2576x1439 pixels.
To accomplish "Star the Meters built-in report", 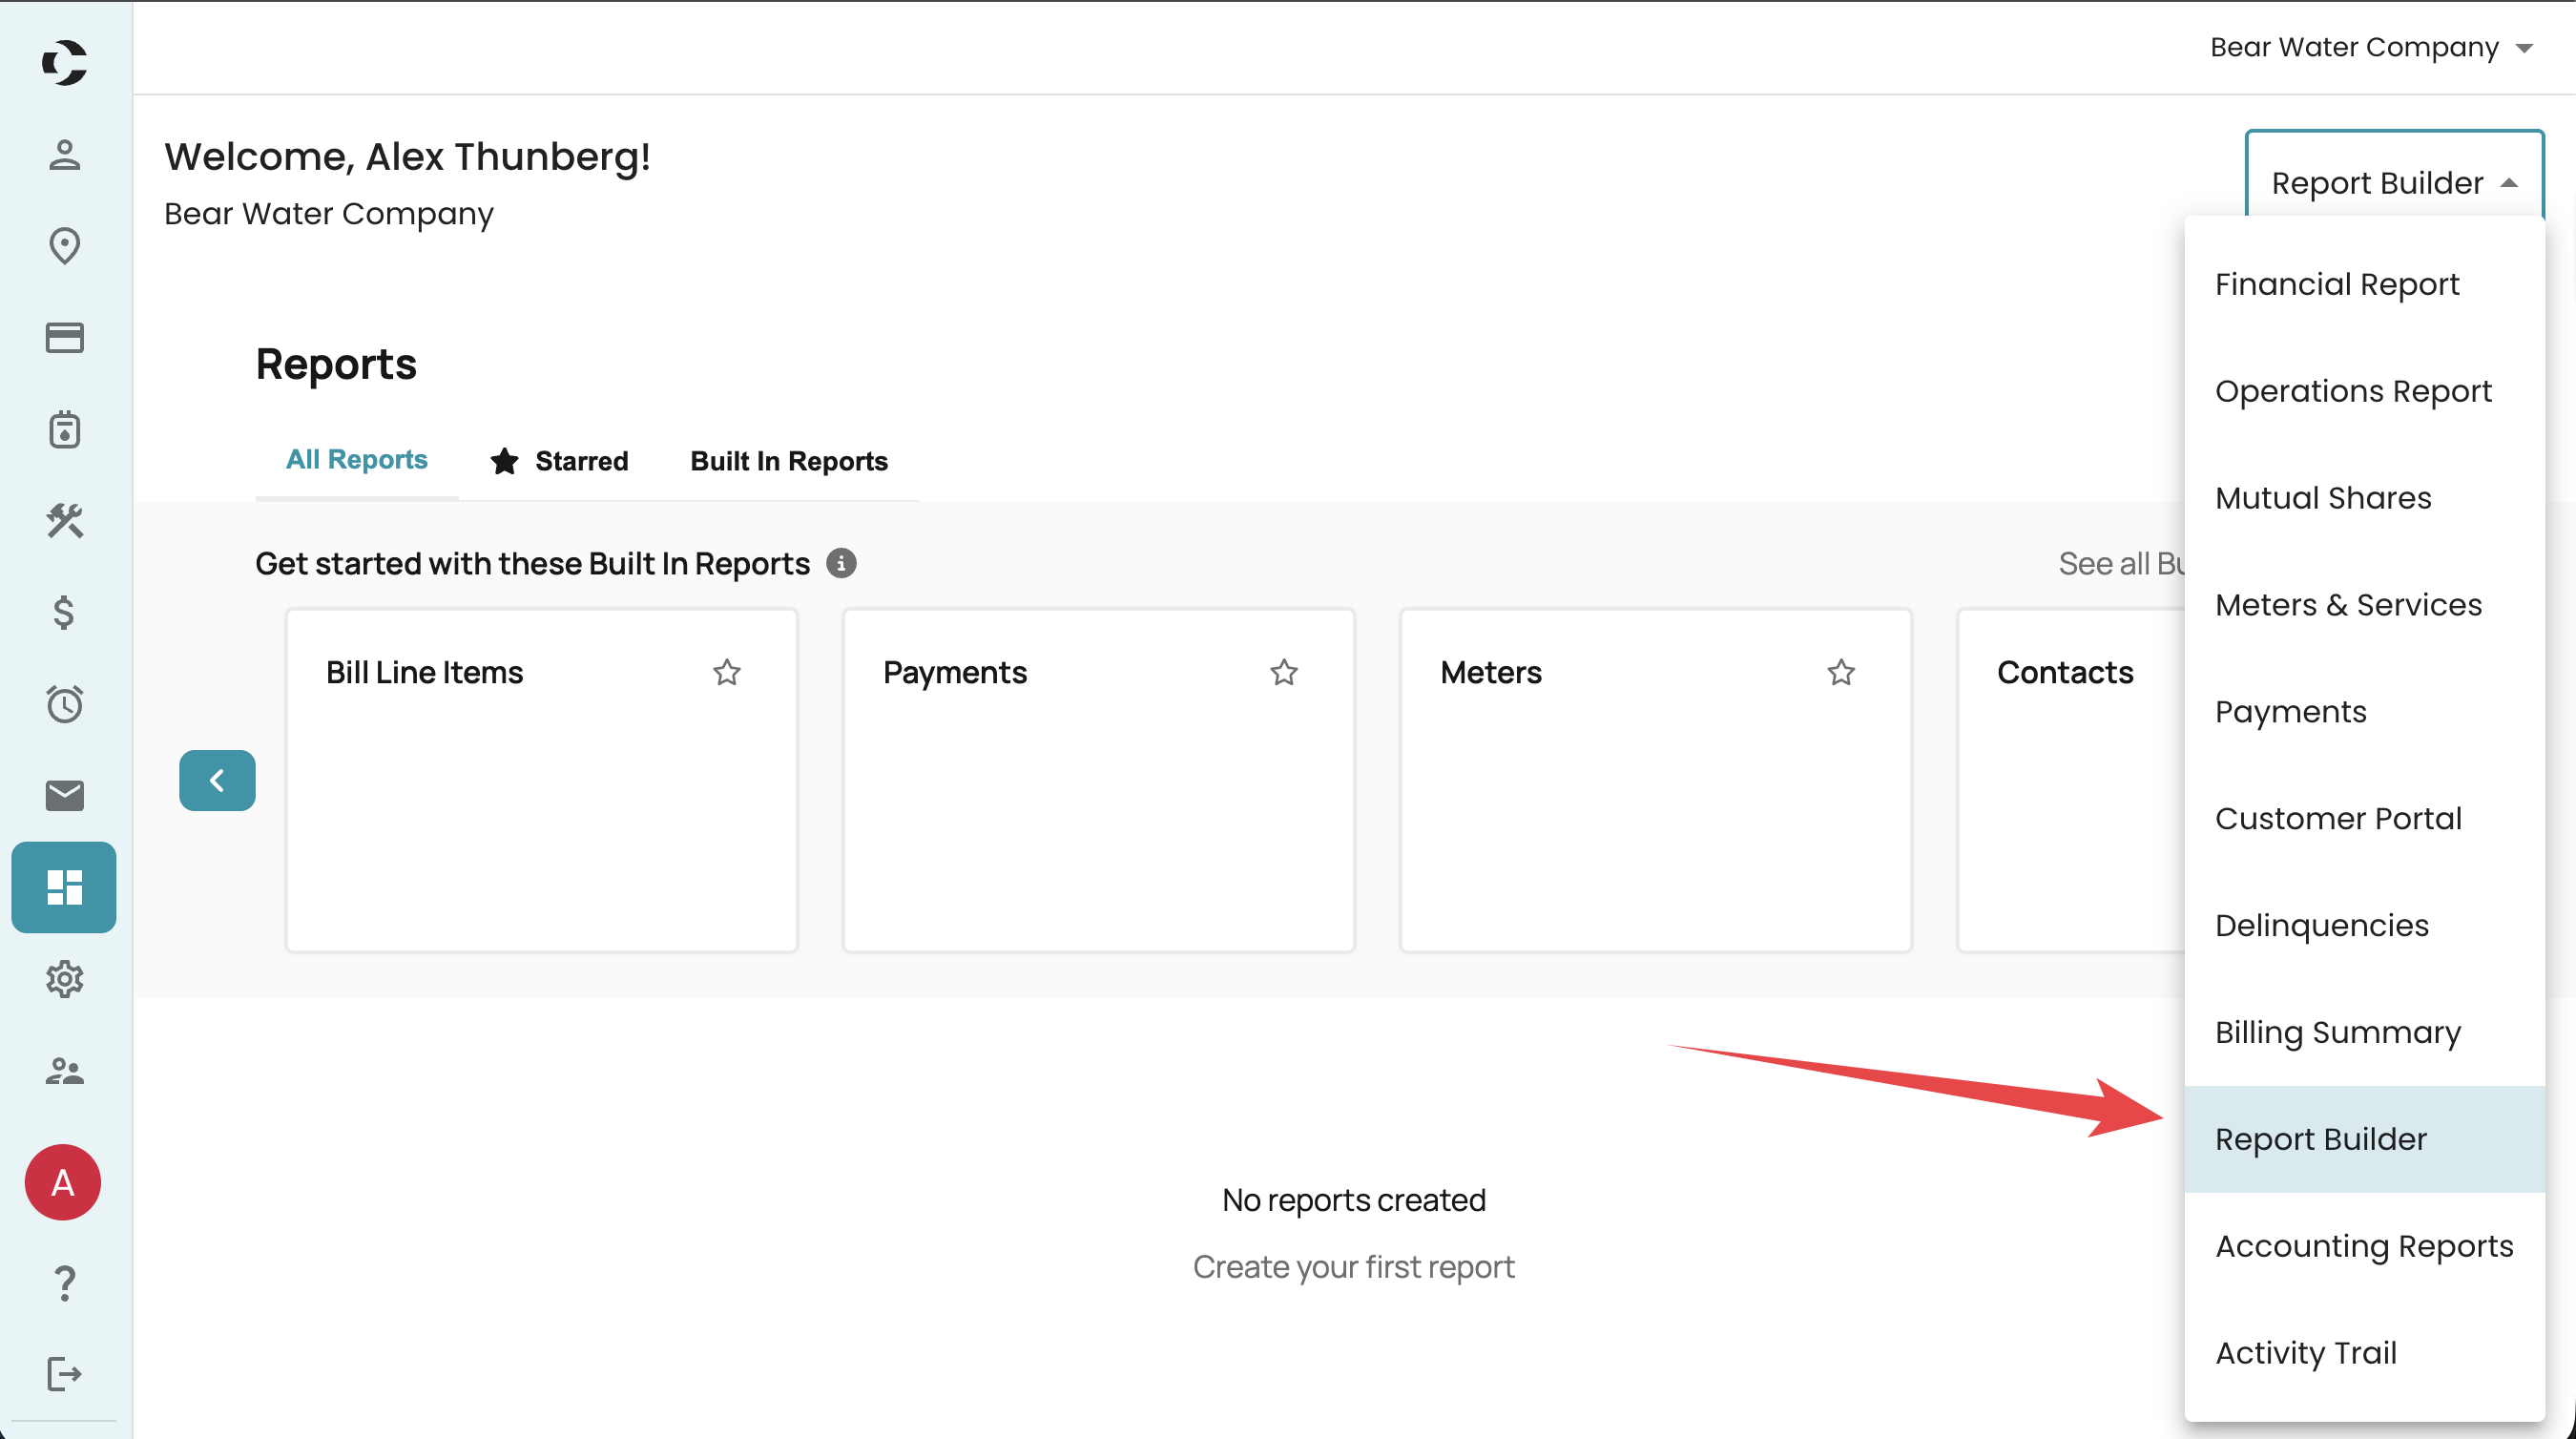I will tap(1840, 673).
